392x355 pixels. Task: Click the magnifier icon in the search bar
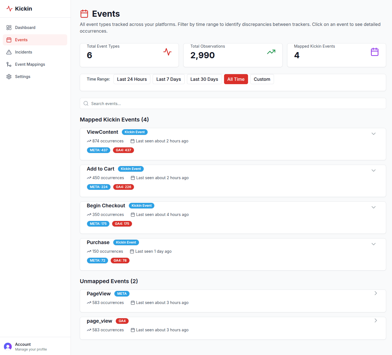[x=86, y=103]
